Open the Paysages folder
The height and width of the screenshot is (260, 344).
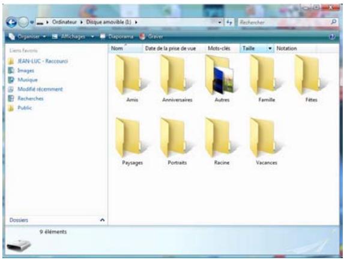click(131, 141)
